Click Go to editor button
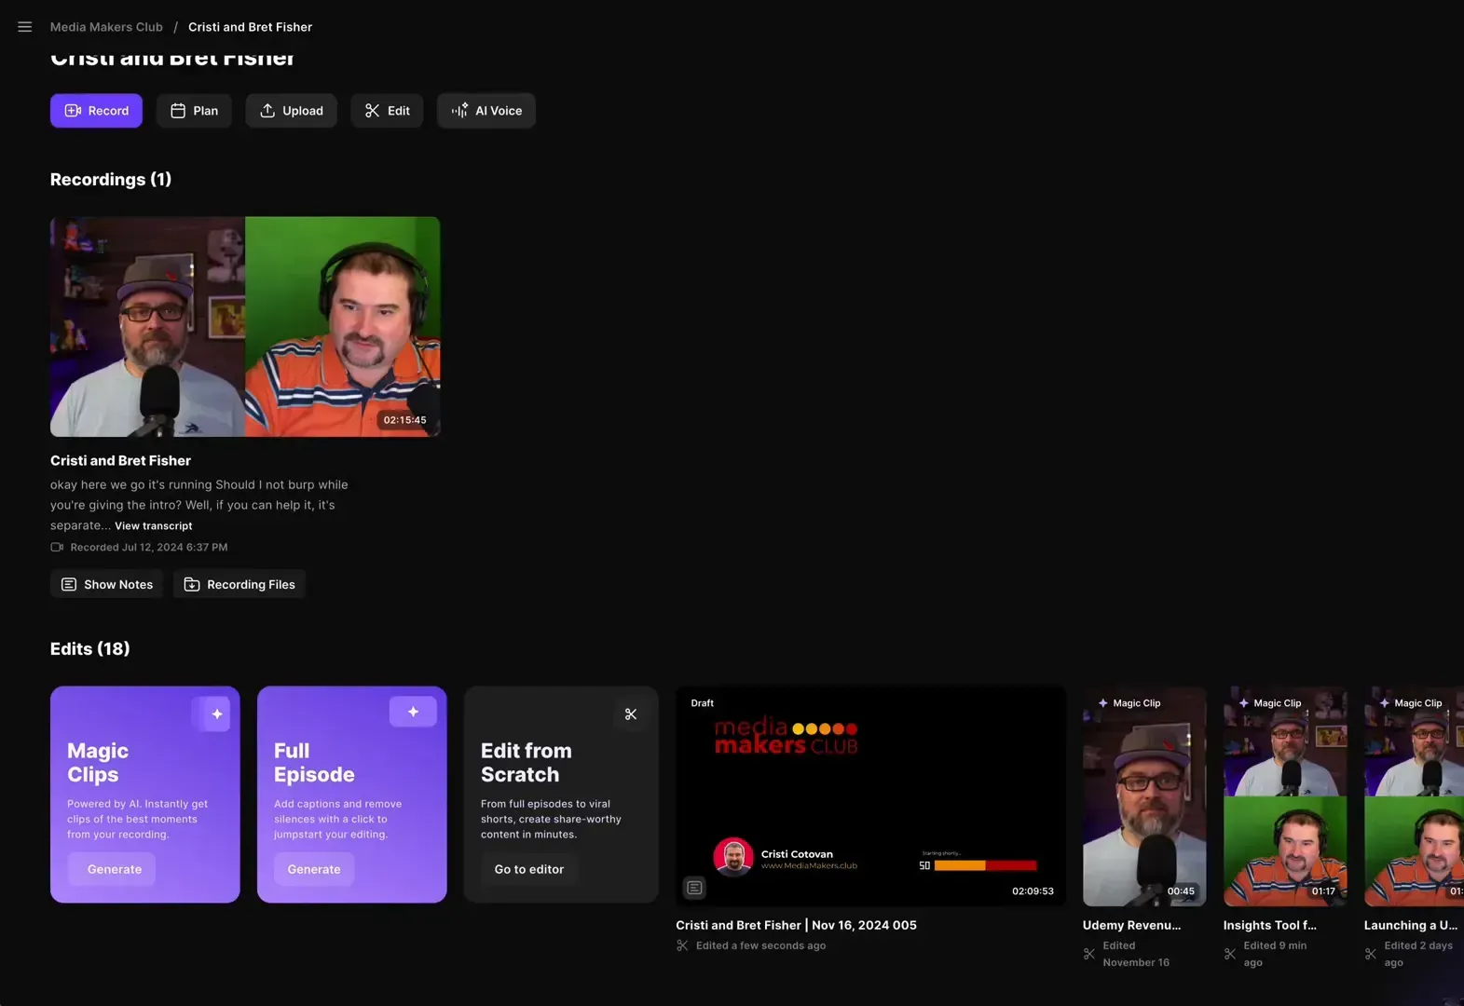The height and width of the screenshot is (1006, 1464). coord(529,869)
